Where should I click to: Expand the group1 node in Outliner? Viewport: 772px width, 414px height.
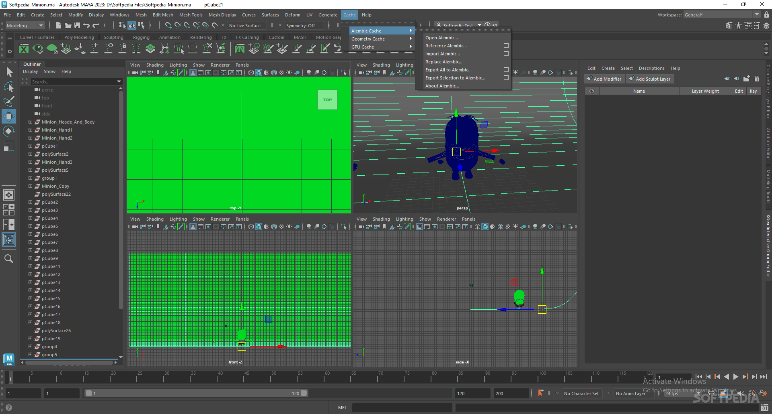30,178
